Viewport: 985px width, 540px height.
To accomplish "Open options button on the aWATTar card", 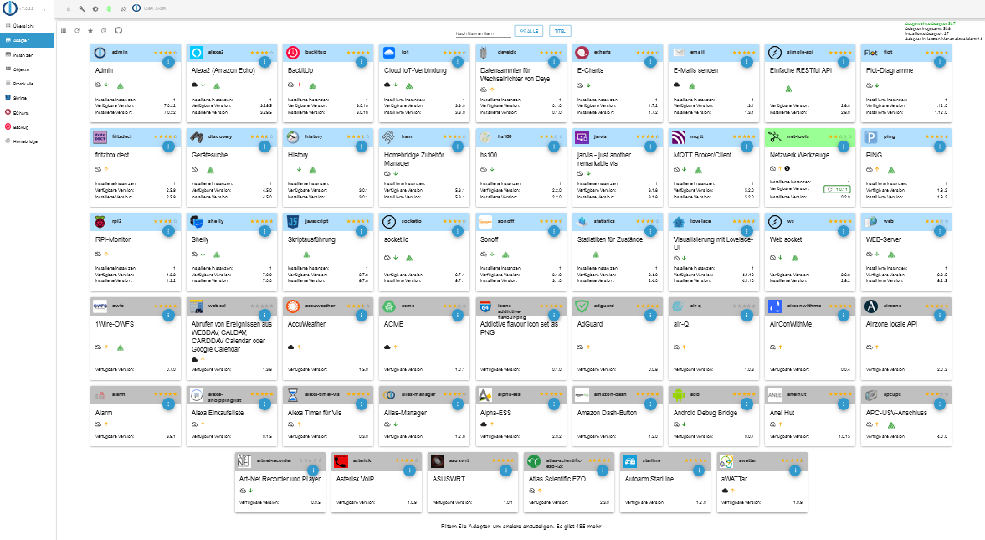I will point(795,471).
